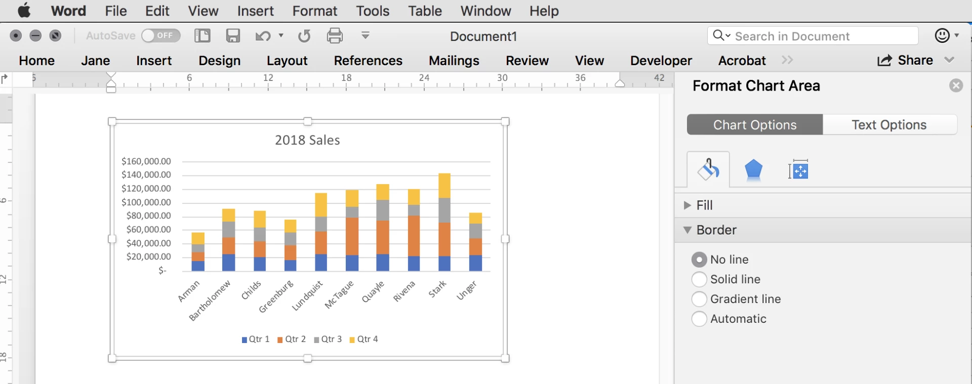Click the Qtr 4 legend entry
Screen dimensions: 972x384
pos(364,339)
